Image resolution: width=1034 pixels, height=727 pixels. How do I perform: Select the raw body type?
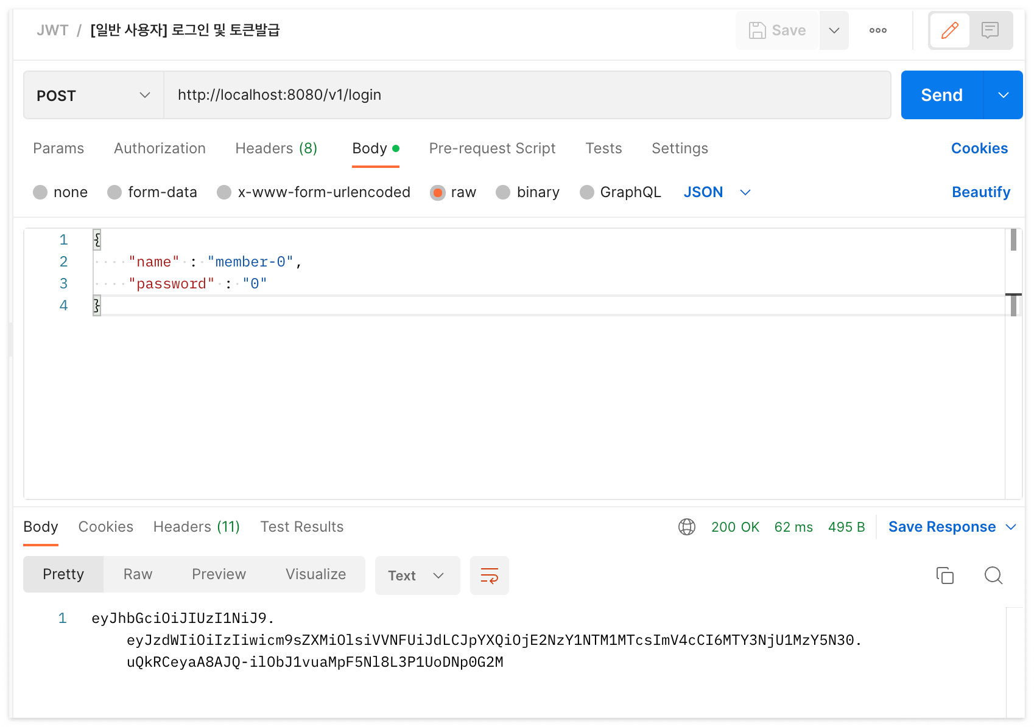[x=453, y=192]
